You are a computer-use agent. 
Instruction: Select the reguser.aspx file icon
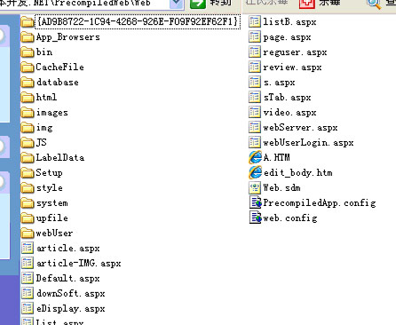pyautogui.click(x=255, y=52)
